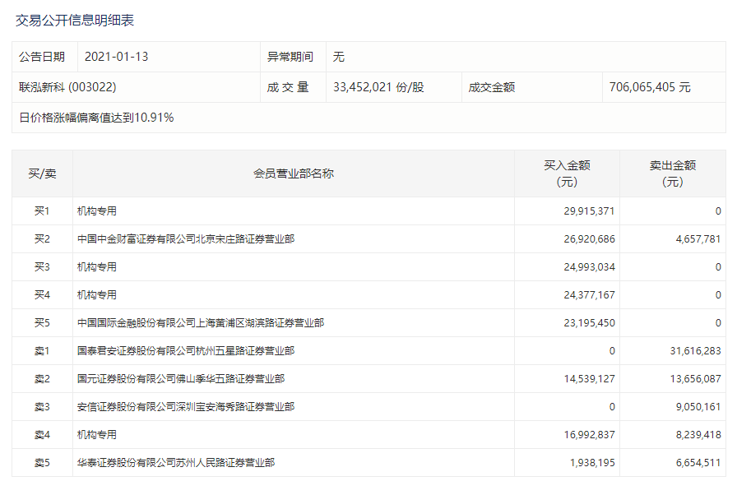
Task: Select the 买3 row label
Action: pyautogui.click(x=42, y=267)
